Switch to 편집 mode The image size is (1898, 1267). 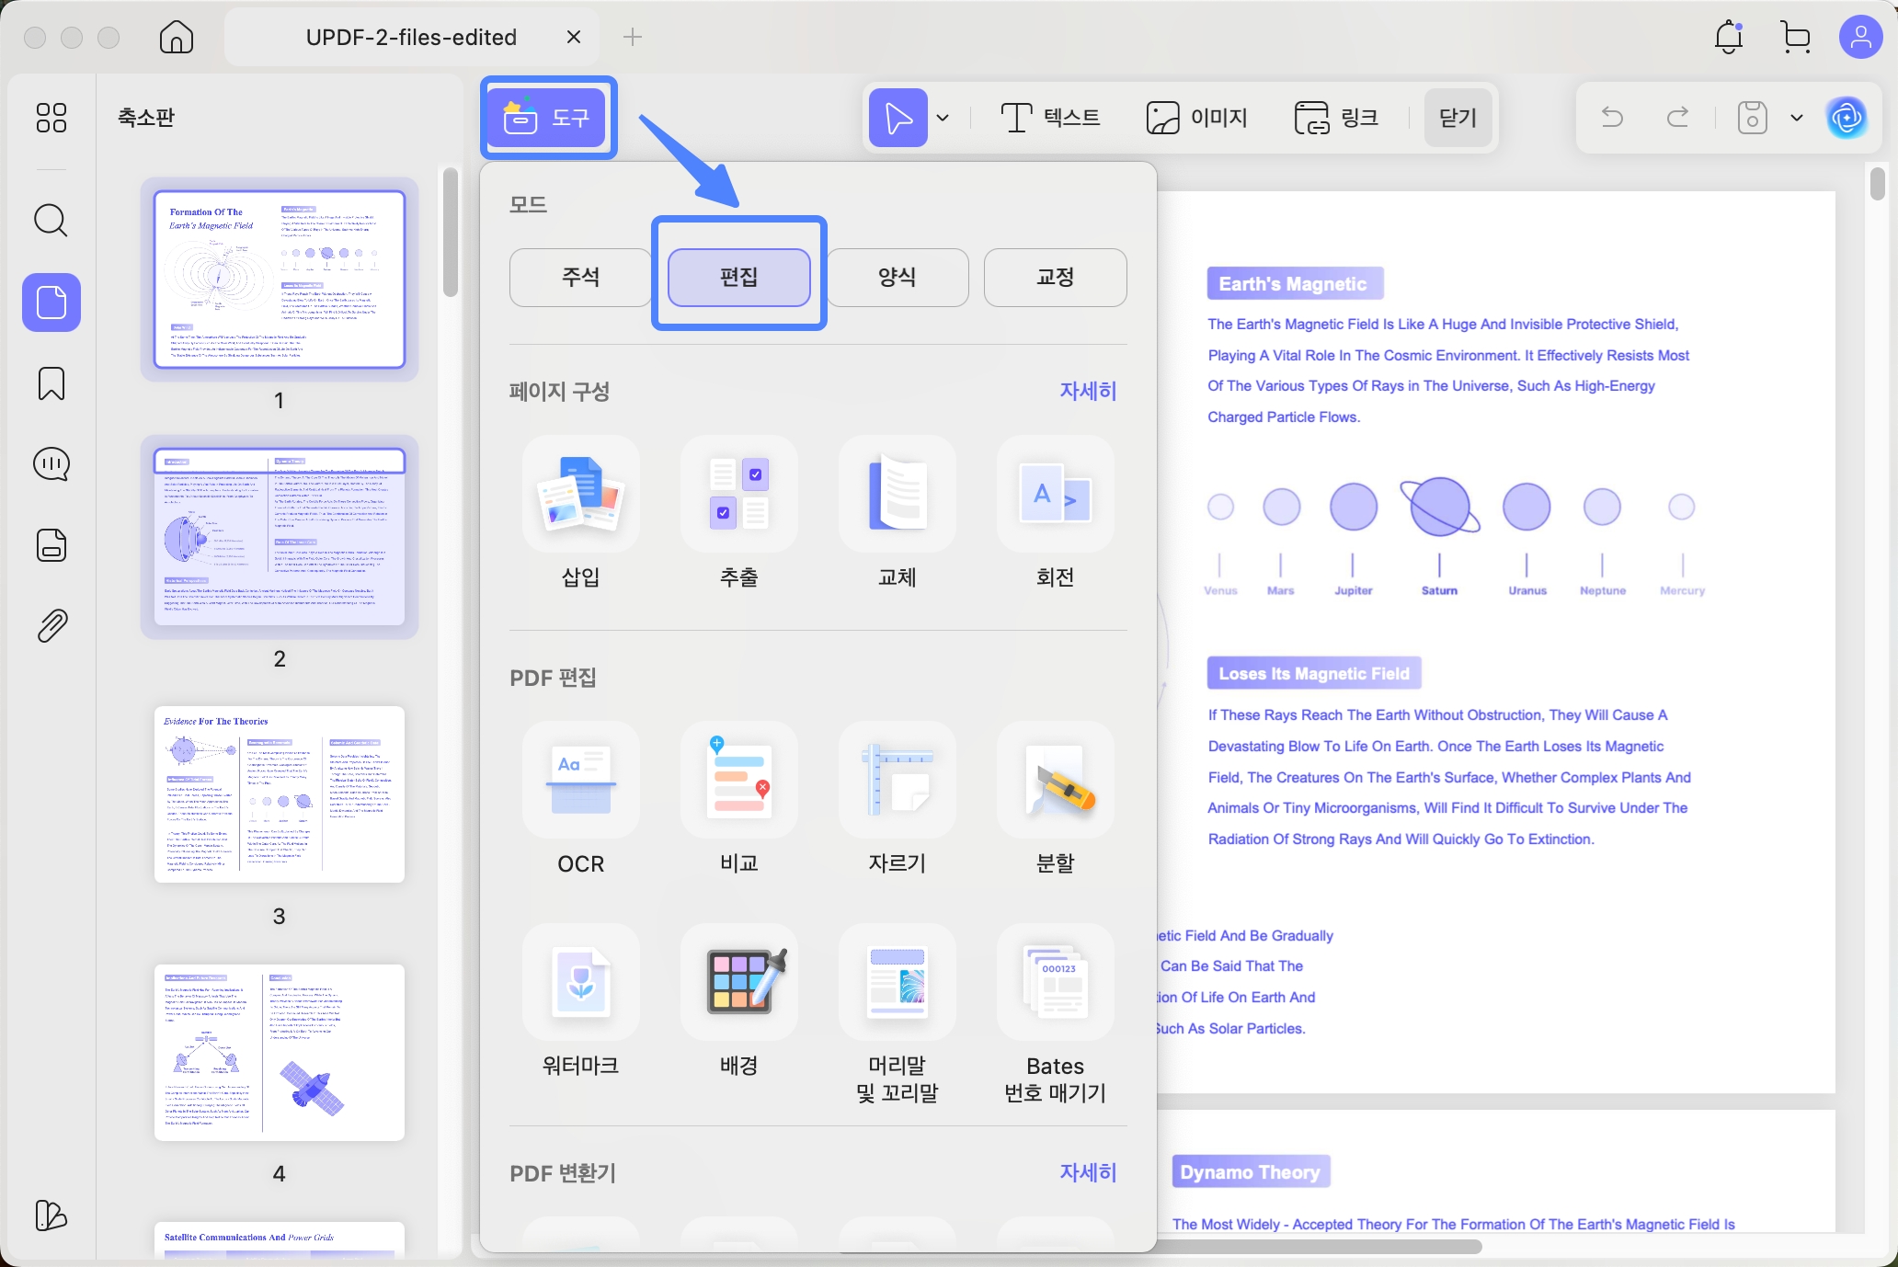click(739, 277)
